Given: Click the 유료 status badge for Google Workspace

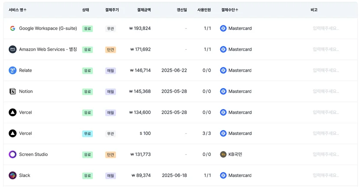Looking at the screenshot, I should coord(88,29).
